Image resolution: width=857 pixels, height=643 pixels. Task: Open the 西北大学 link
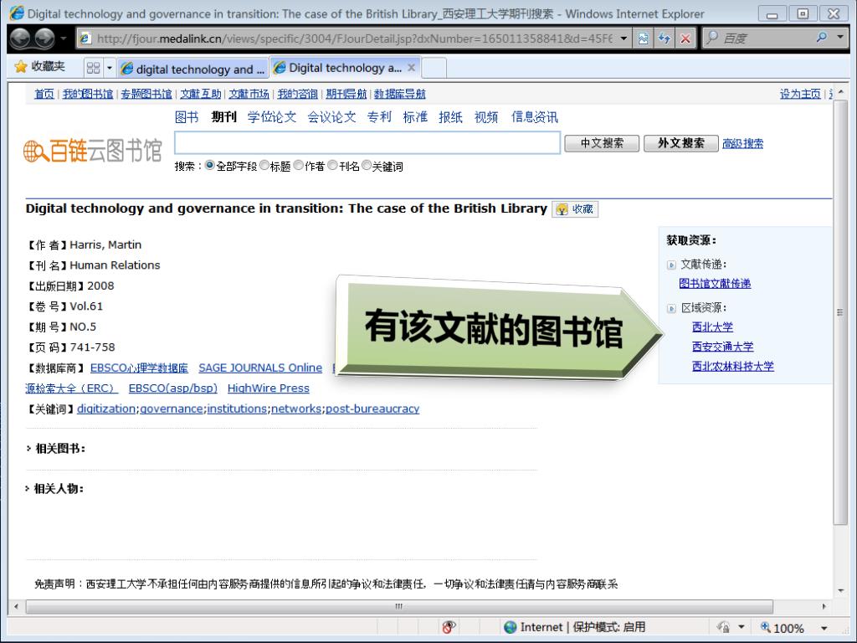coord(713,327)
